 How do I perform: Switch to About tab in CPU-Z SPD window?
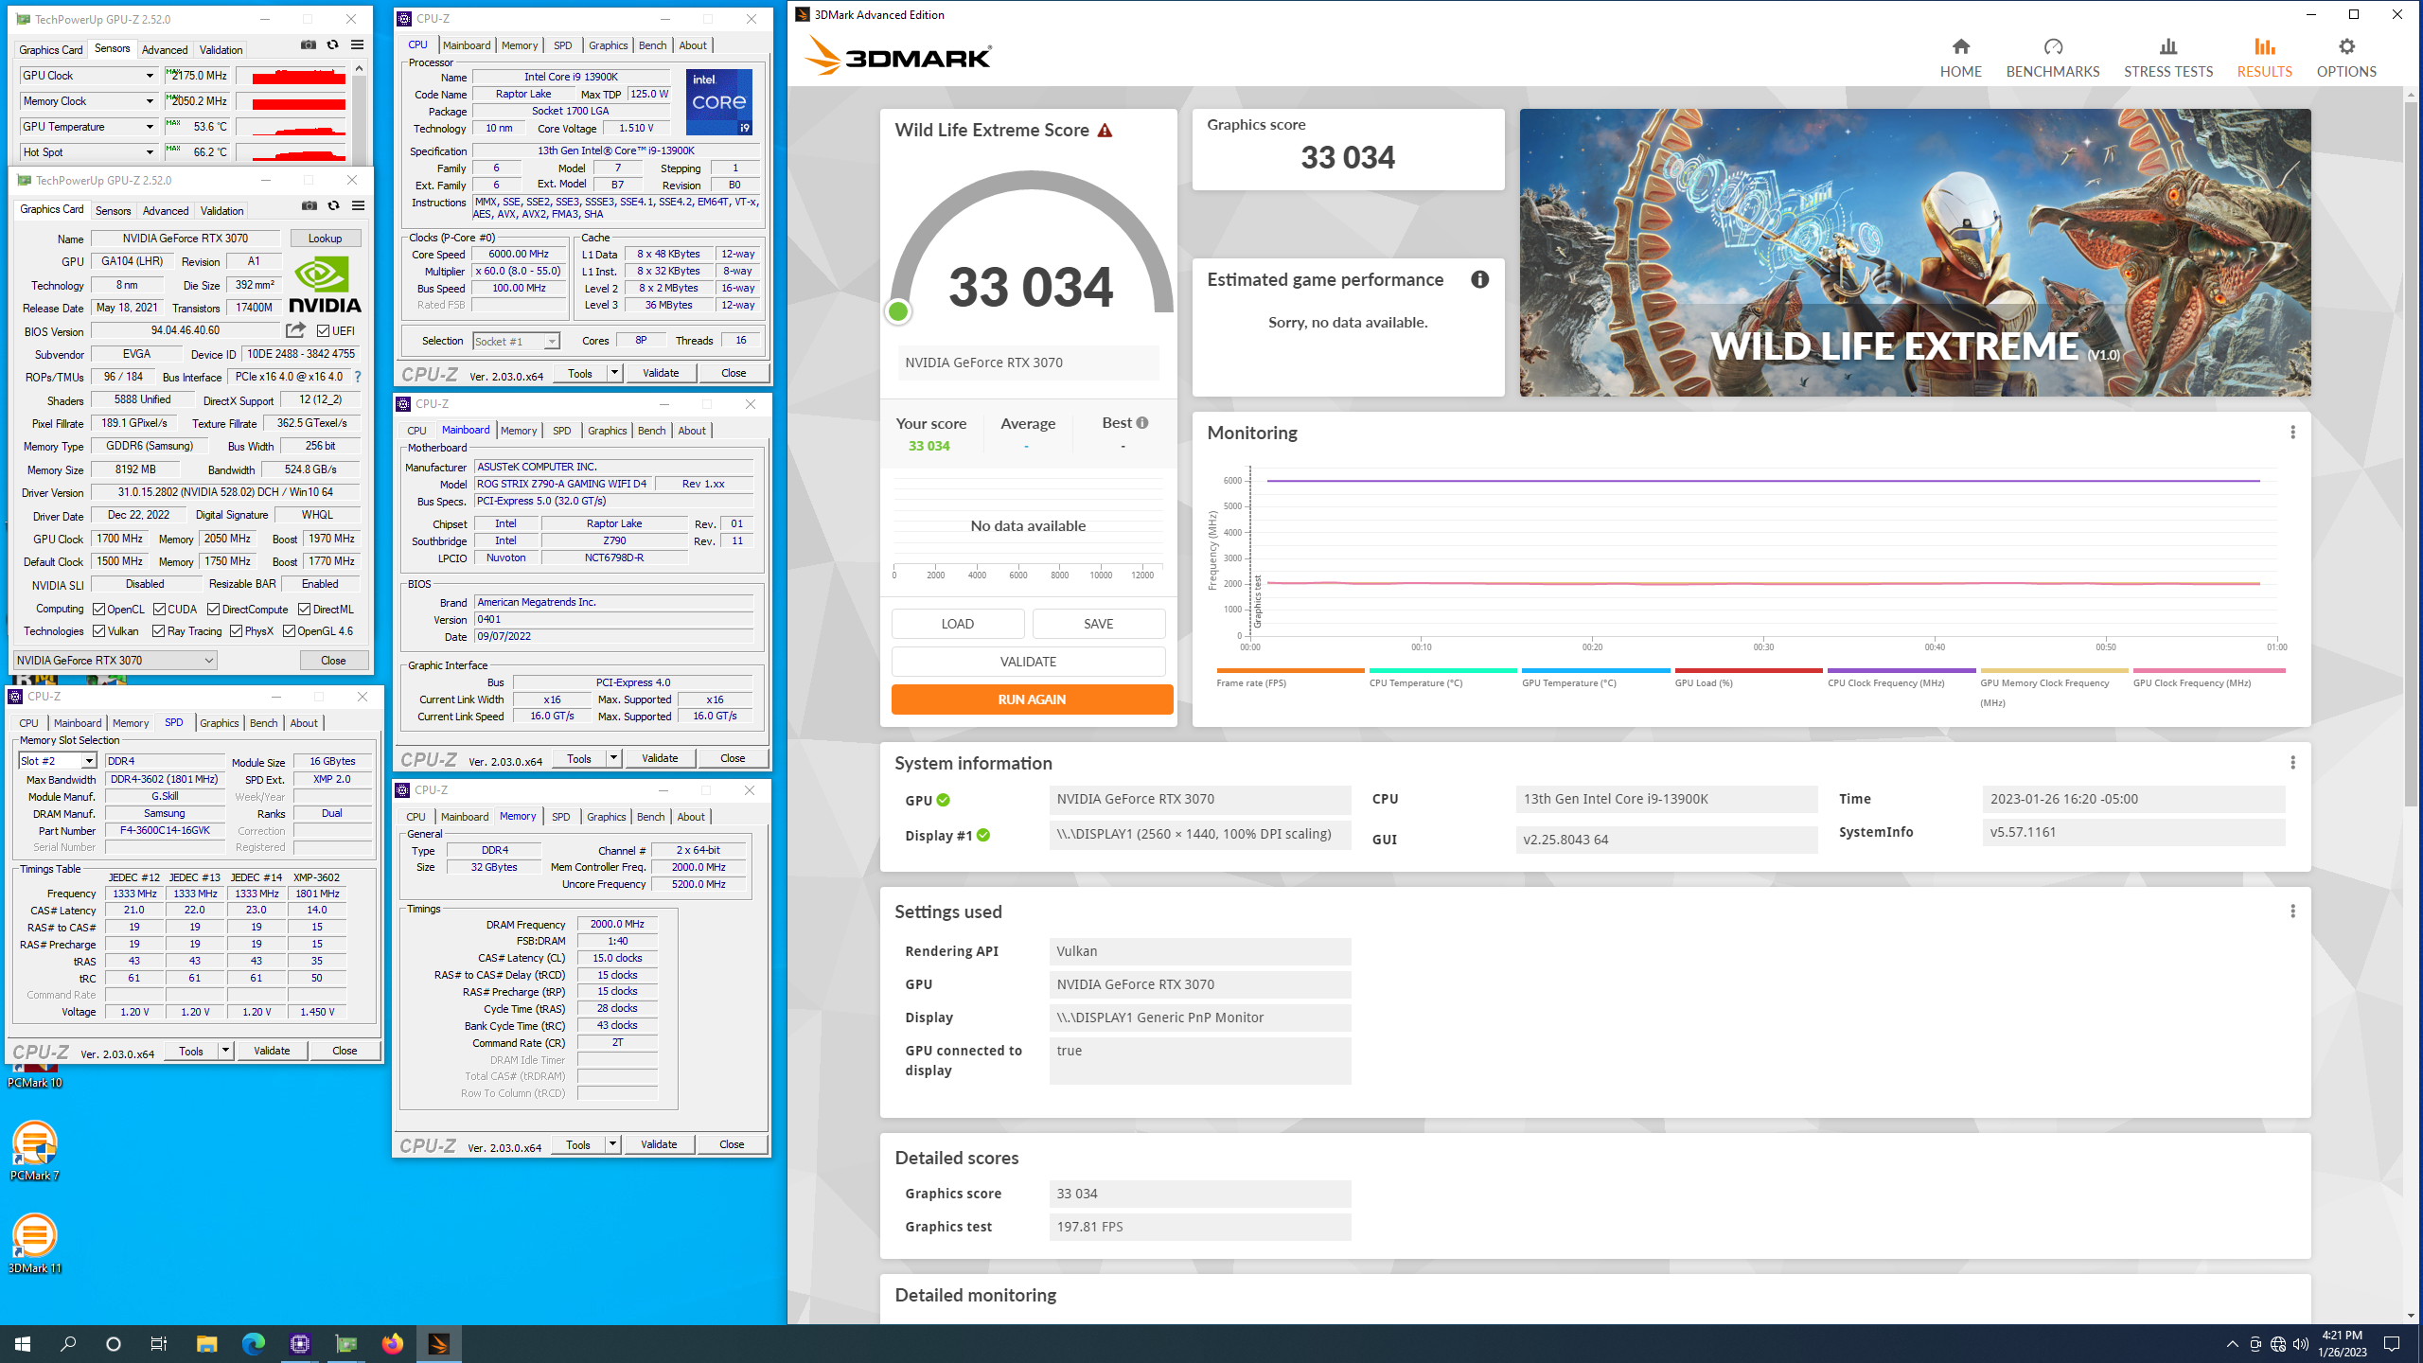[x=304, y=723]
